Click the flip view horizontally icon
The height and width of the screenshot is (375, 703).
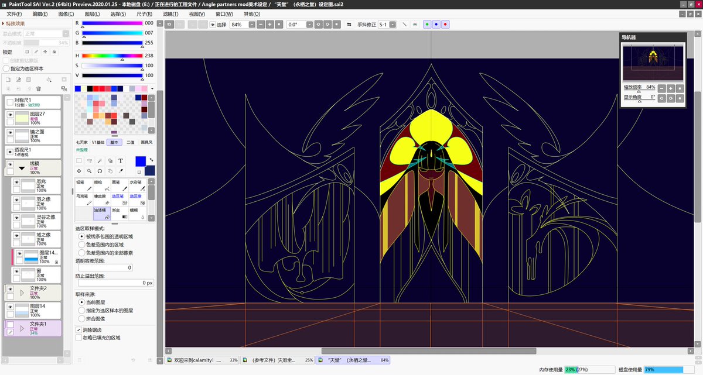(x=350, y=25)
